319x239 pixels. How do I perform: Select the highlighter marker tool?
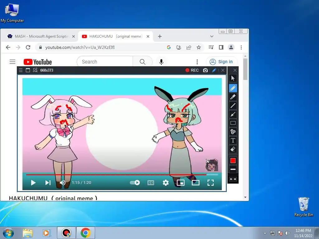coord(233,97)
